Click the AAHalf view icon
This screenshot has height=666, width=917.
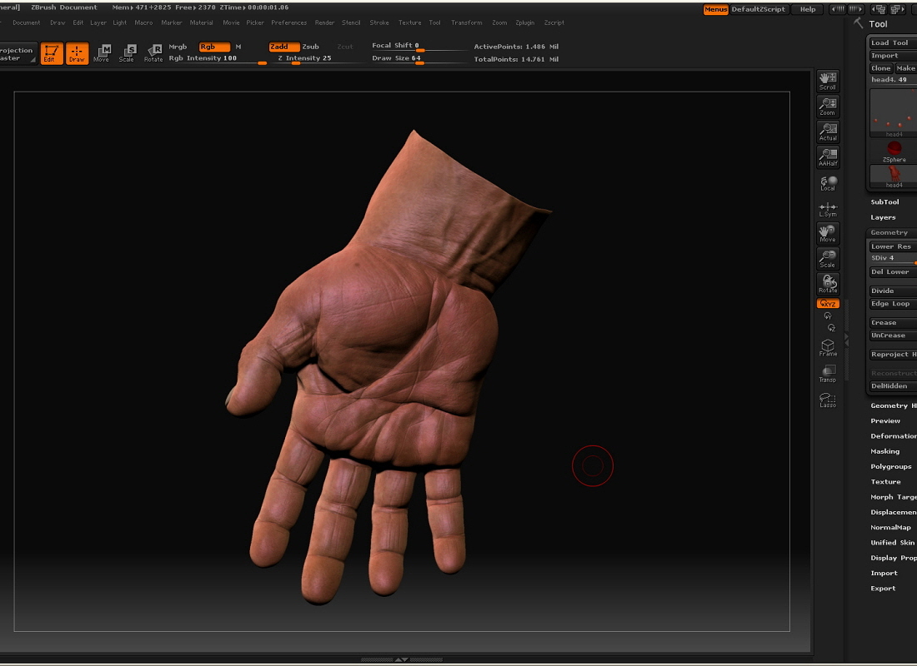[x=827, y=155]
